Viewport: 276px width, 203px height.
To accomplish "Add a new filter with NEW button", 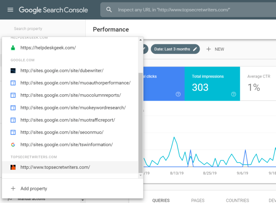I will [x=215, y=49].
